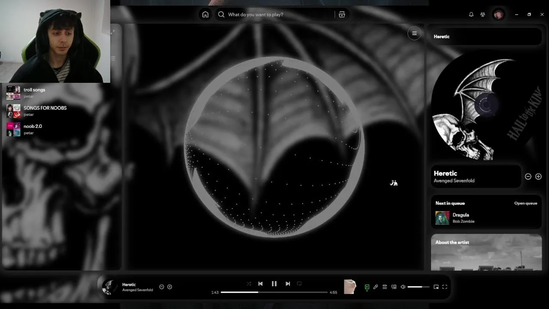The image size is (549, 309).
Task: Open the Avenged Sevenfold artist link in the side panel
Action: (x=454, y=181)
